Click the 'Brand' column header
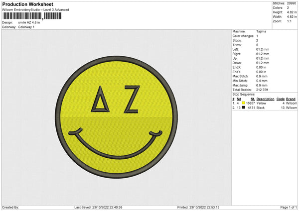This screenshot has height=211, width=299. [x=291, y=99]
